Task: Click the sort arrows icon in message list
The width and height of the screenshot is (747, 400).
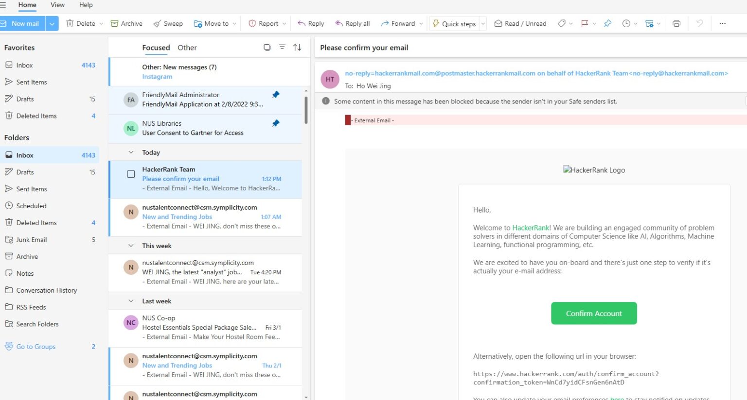Action: (297, 47)
